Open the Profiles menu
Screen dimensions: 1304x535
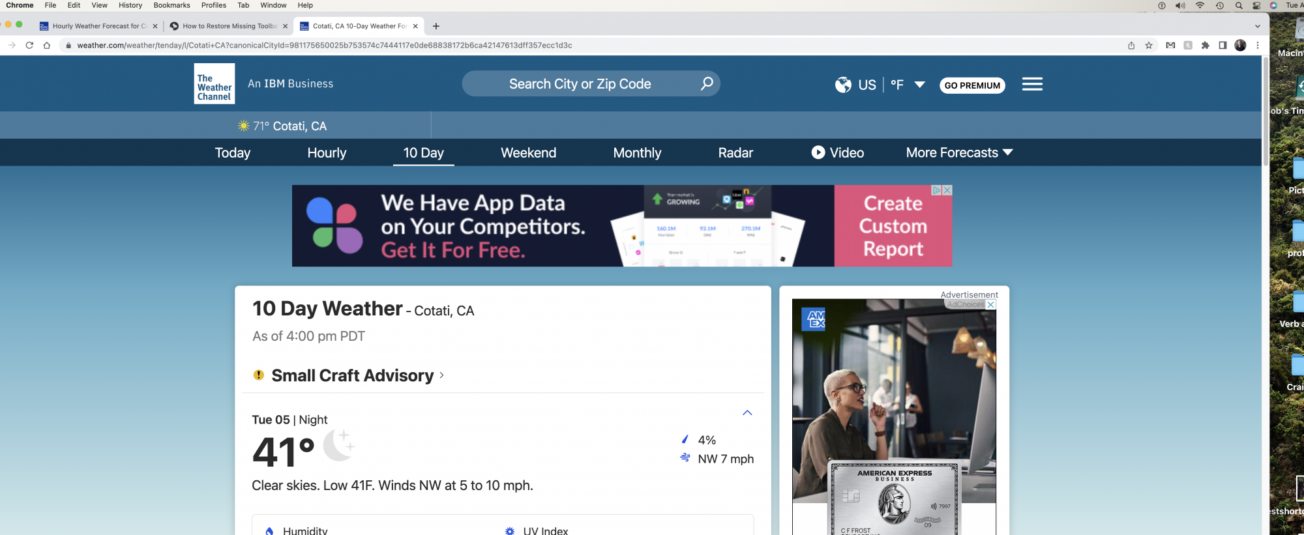[x=214, y=5]
